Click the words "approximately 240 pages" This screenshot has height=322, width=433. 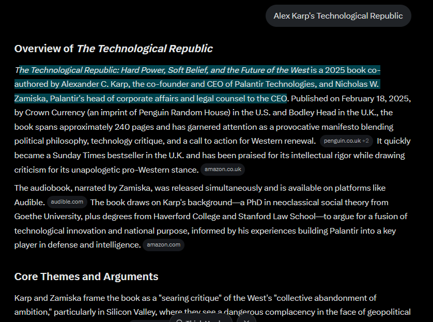(x=106, y=127)
